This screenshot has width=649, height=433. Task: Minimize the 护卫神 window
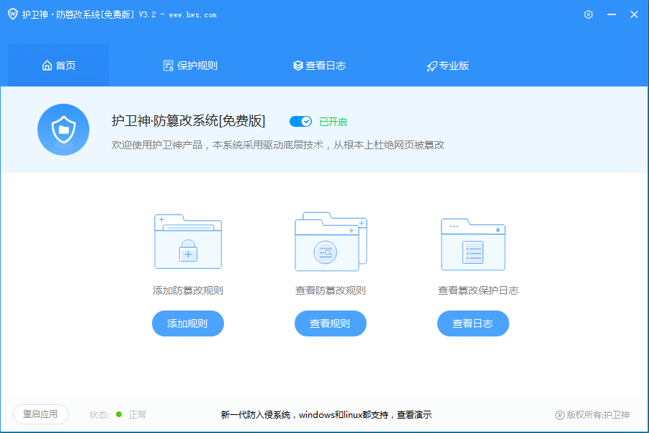(612, 14)
